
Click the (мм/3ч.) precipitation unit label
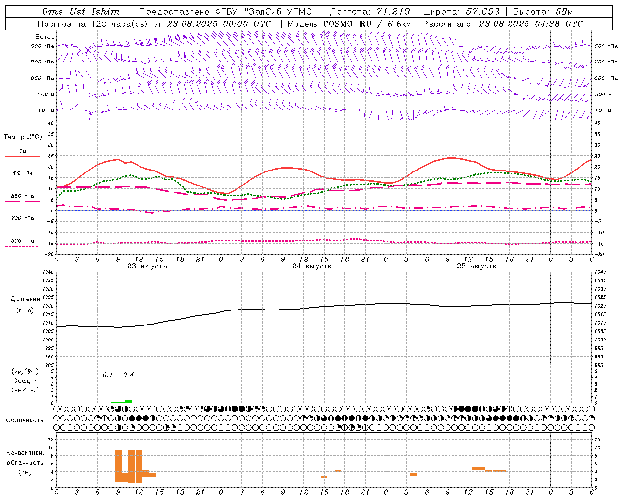tap(25, 372)
